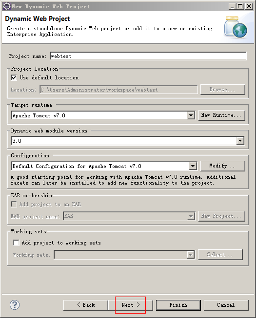Close the New Dynamic Web Project dialog
The image size is (256, 318).
click(249, 6)
